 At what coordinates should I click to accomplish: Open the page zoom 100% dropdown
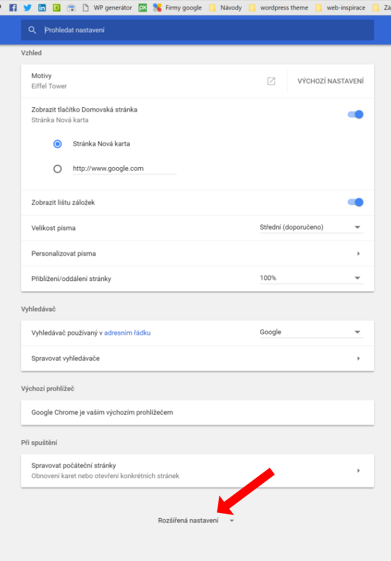312,279
